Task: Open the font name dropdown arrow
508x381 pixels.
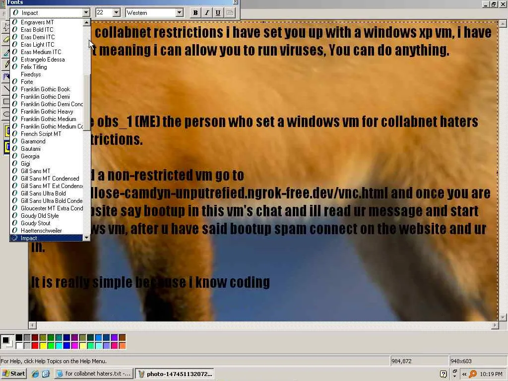Action: (86, 12)
